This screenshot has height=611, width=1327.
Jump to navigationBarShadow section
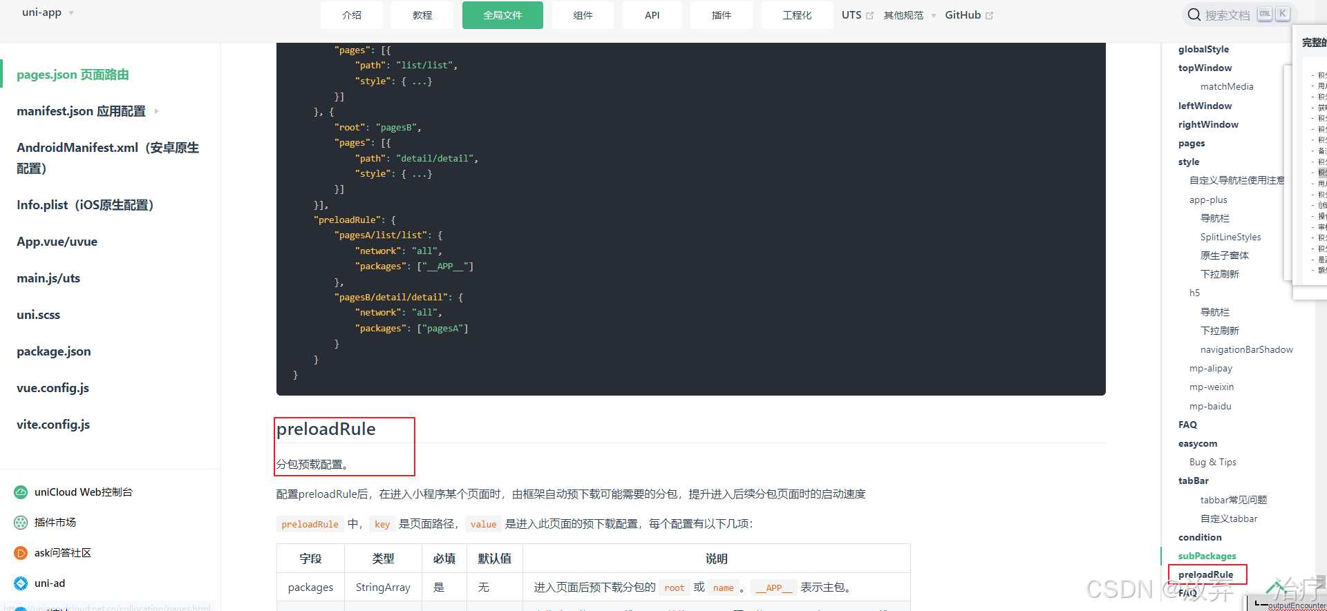pyautogui.click(x=1246, y=349)
